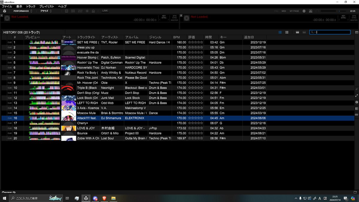Switch to the blue track list view

click(x=280, y=32)
